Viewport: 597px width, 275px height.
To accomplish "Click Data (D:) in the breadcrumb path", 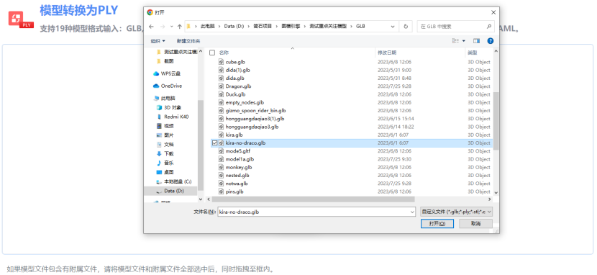I will point(234,27).
